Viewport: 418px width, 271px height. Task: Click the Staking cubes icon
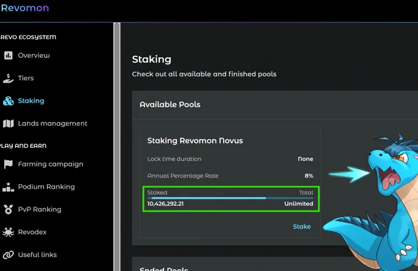tap(8, 101)
